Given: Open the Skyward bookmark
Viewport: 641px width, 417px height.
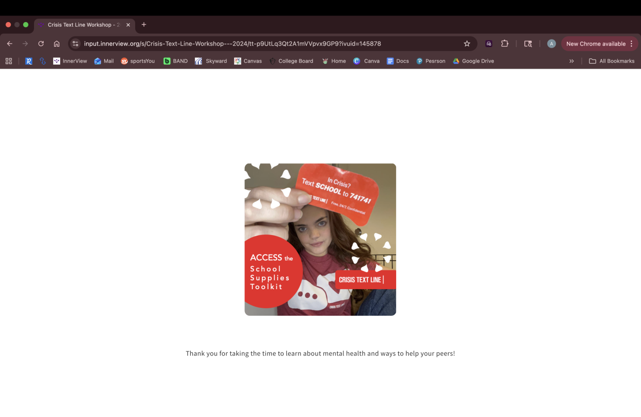Looking at the screenshot, I should point(211,61).
